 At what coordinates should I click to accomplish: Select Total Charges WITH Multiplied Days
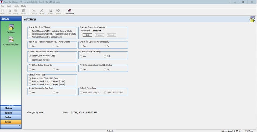[30, 31]
